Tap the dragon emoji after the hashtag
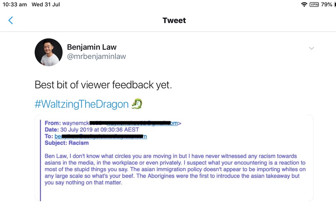Image resolution: width=336 pixels, height=208 pixels. coord(137,105)
